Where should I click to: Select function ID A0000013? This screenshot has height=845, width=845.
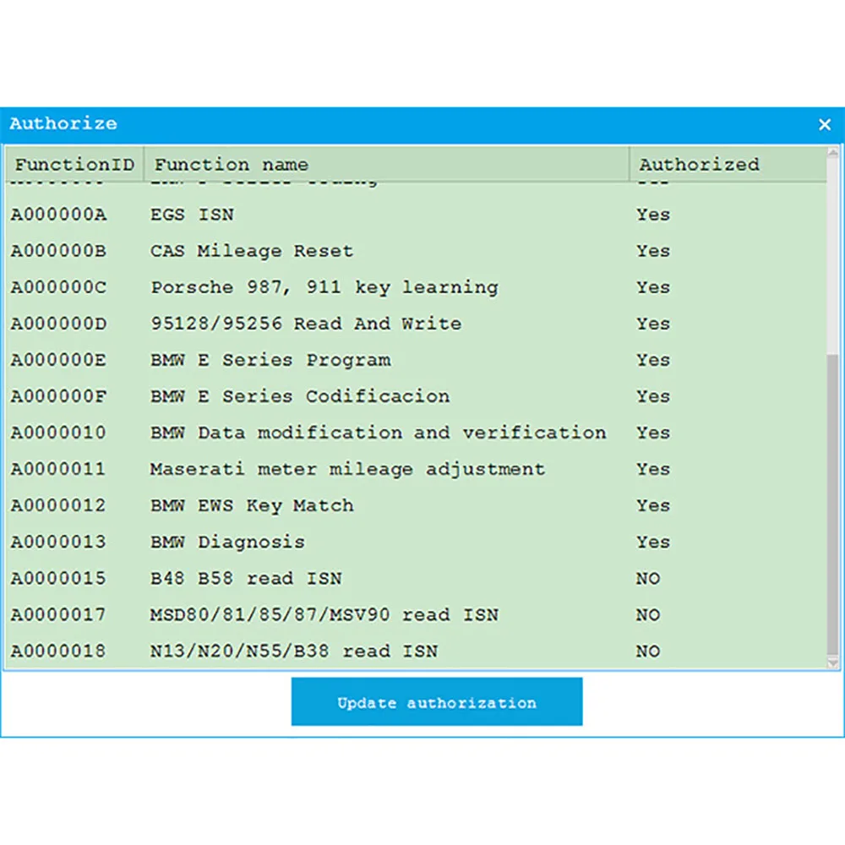pos(58,542)
